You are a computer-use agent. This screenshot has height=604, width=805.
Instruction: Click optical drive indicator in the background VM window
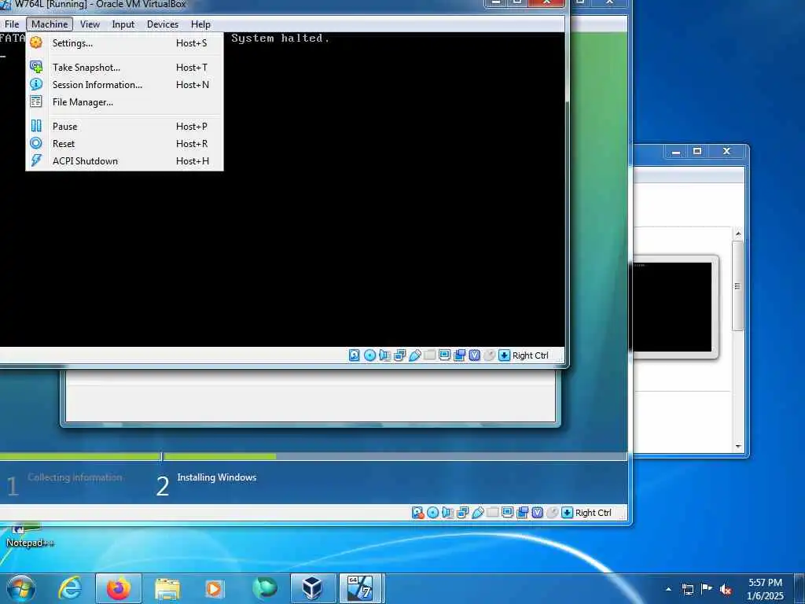pos(433,513)
